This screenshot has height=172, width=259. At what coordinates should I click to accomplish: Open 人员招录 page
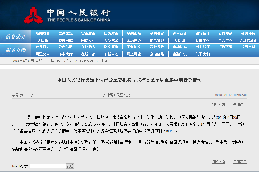(111, 41)
